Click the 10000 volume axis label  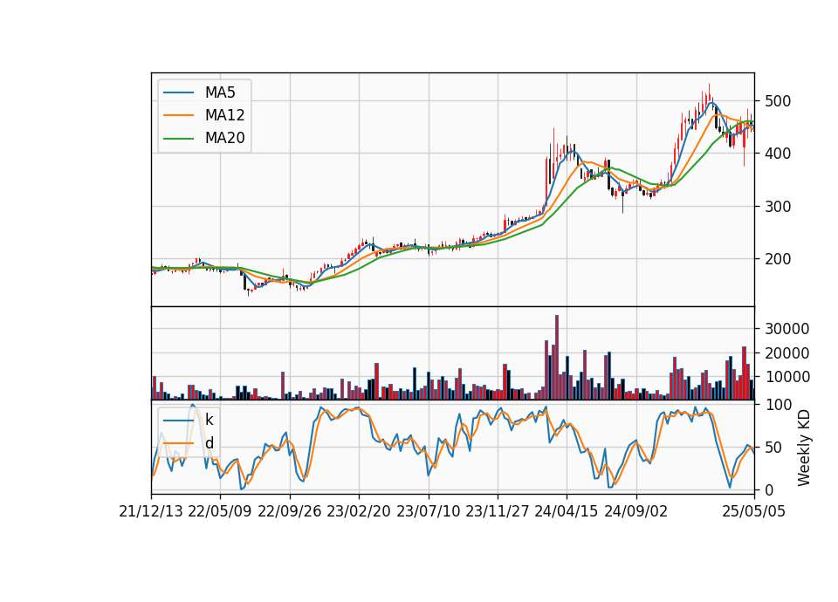786,377
